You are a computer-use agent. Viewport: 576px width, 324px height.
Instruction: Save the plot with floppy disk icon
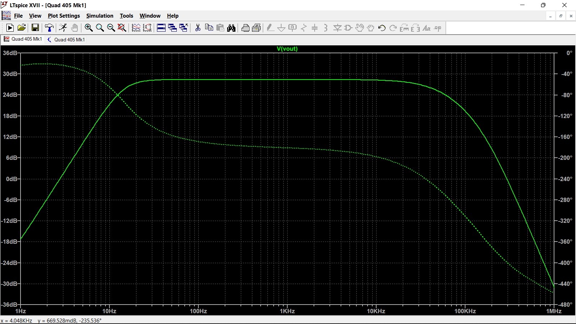click(x=35, y=28)
